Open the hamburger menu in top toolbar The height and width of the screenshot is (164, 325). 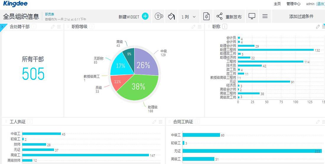[265, 17]
